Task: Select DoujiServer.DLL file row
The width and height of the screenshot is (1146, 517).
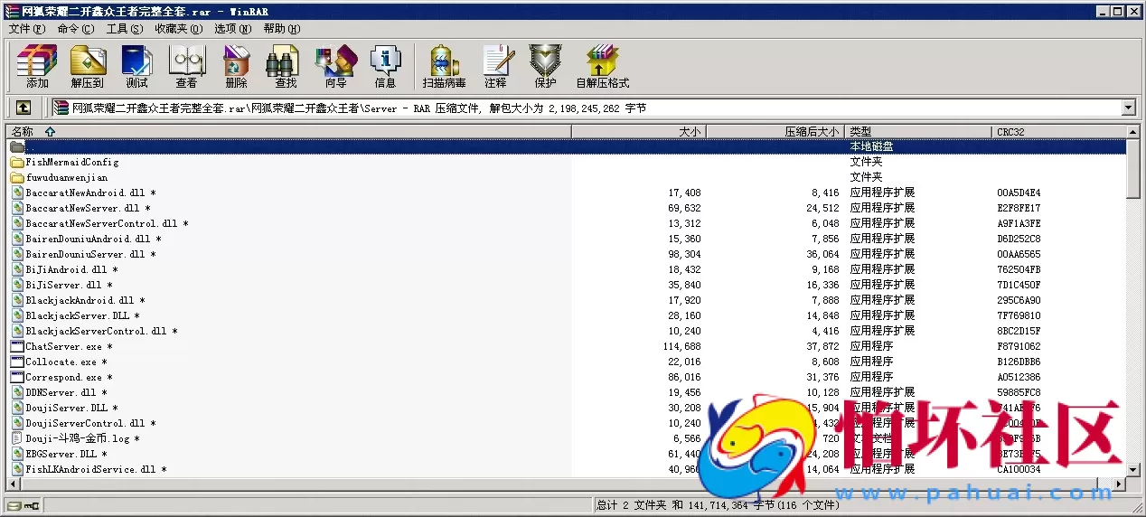Action: point(566,408)
